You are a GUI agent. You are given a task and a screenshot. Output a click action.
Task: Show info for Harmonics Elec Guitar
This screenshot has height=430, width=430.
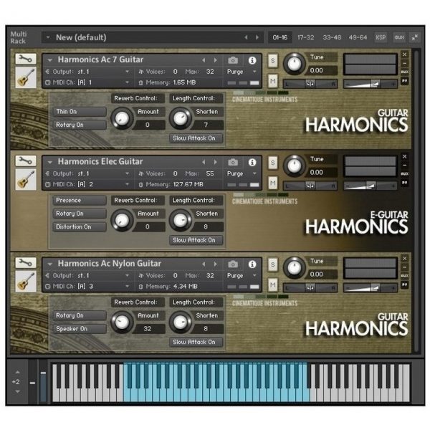tap(252, 162)
